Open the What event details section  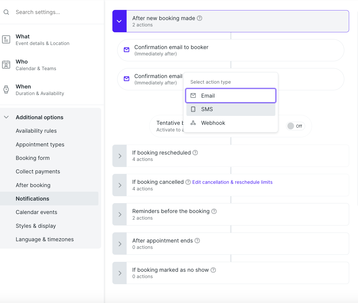52,40
